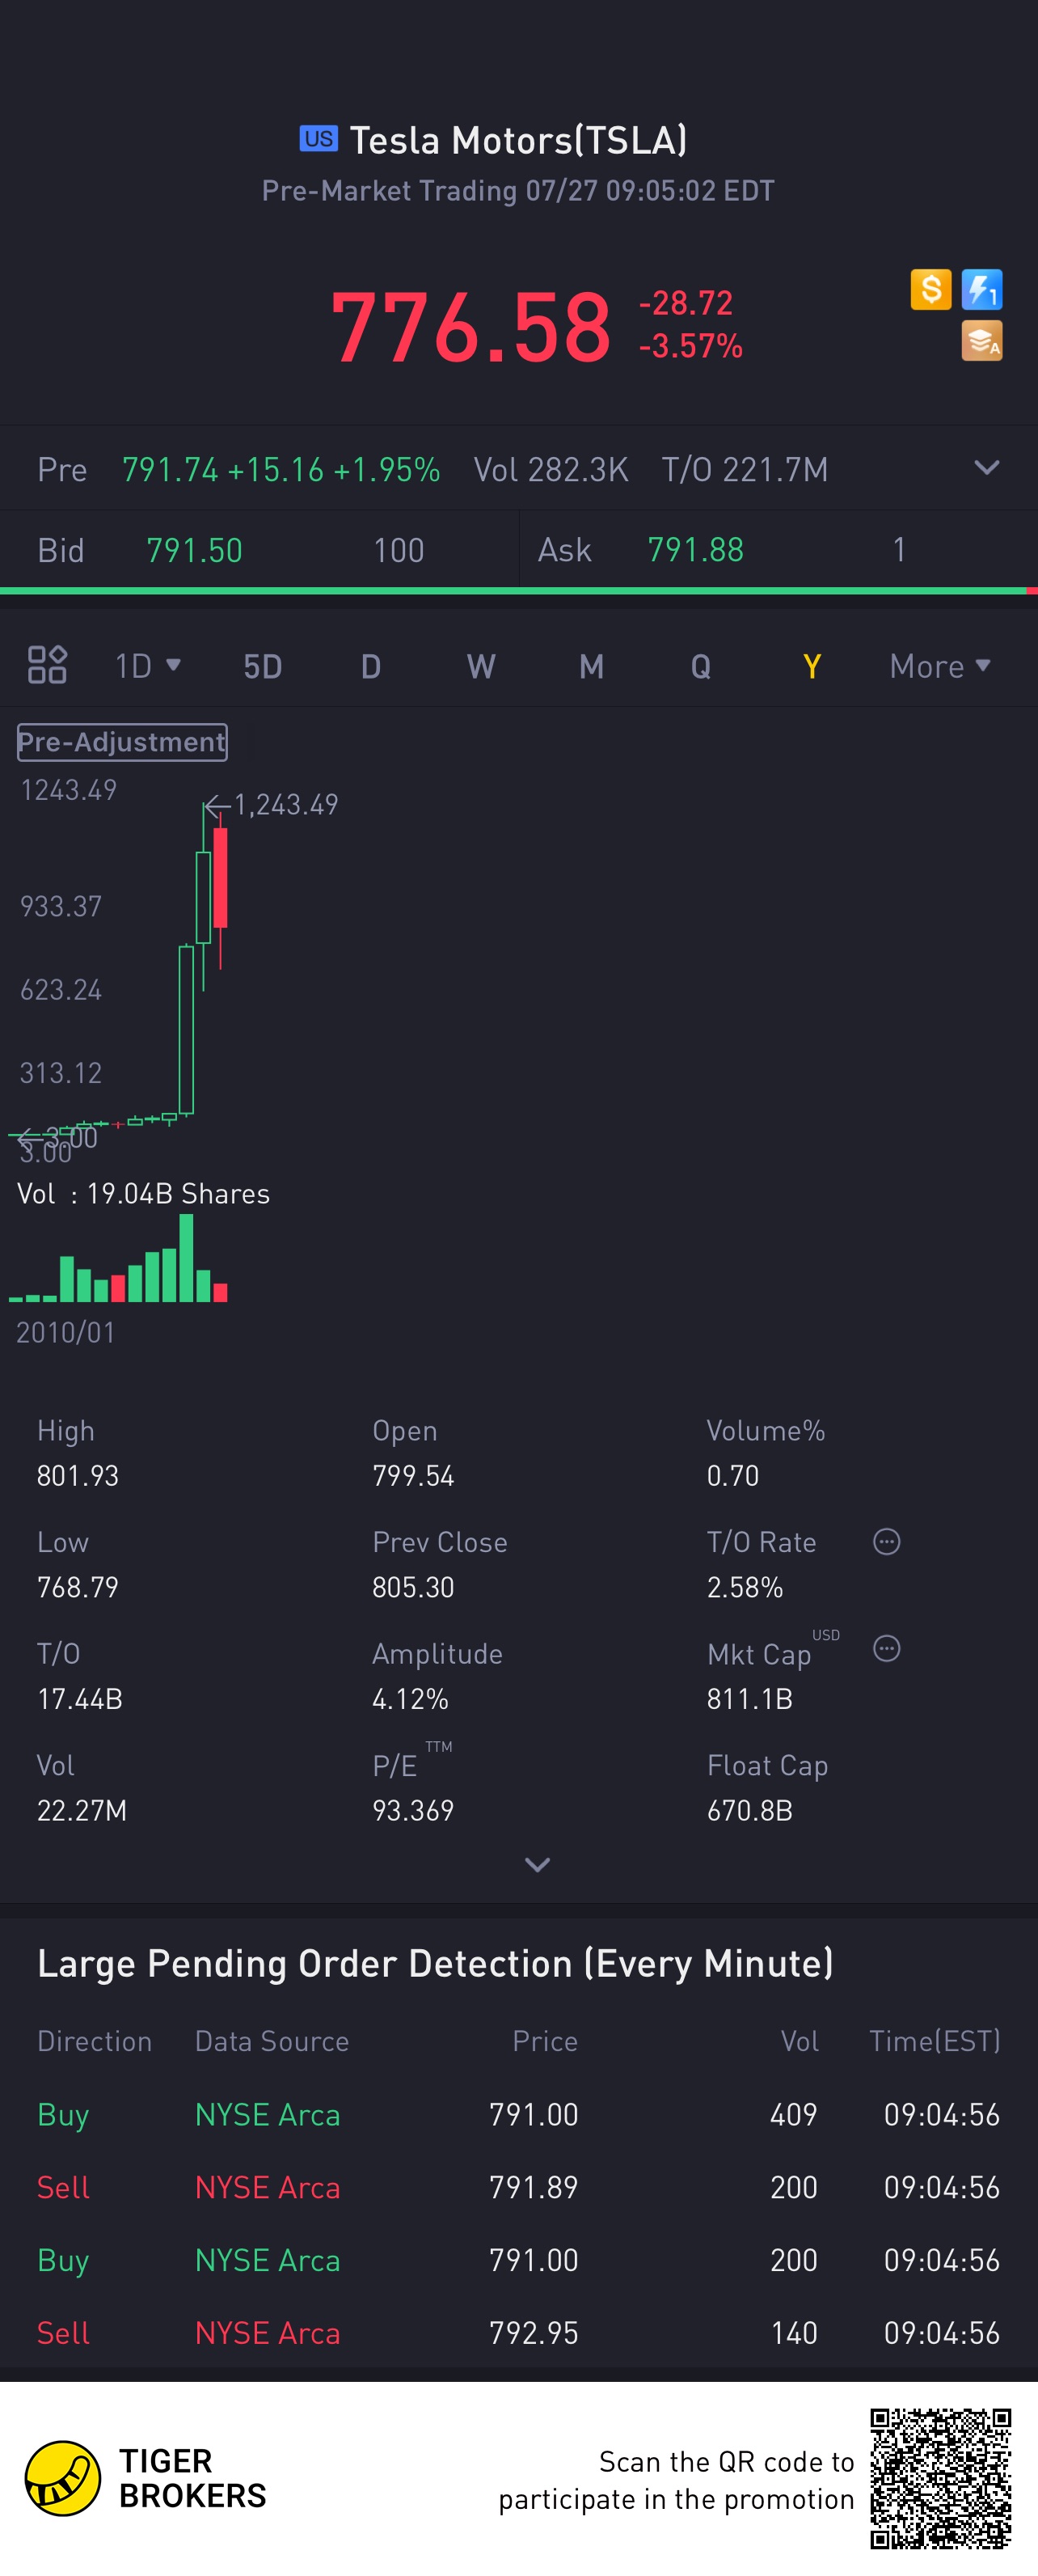This screenshot has height=2576, width=1038.
Task: Expand more stock statistics chevron
Action: coord(537,1864)
